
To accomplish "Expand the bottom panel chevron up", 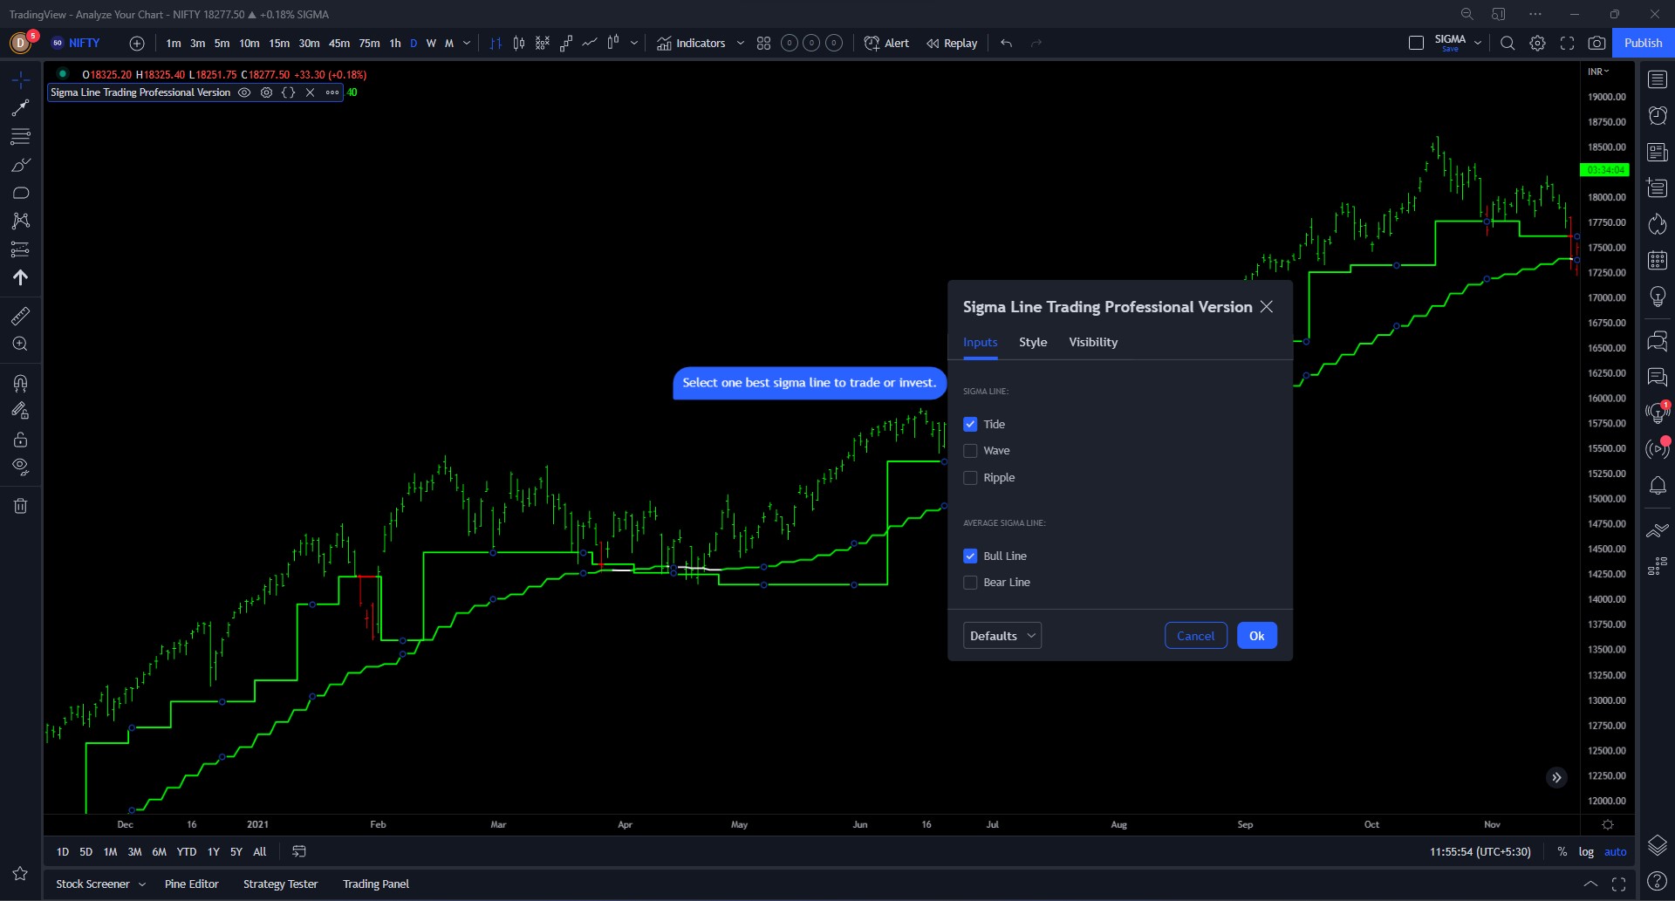I will tap(1590, 884).
